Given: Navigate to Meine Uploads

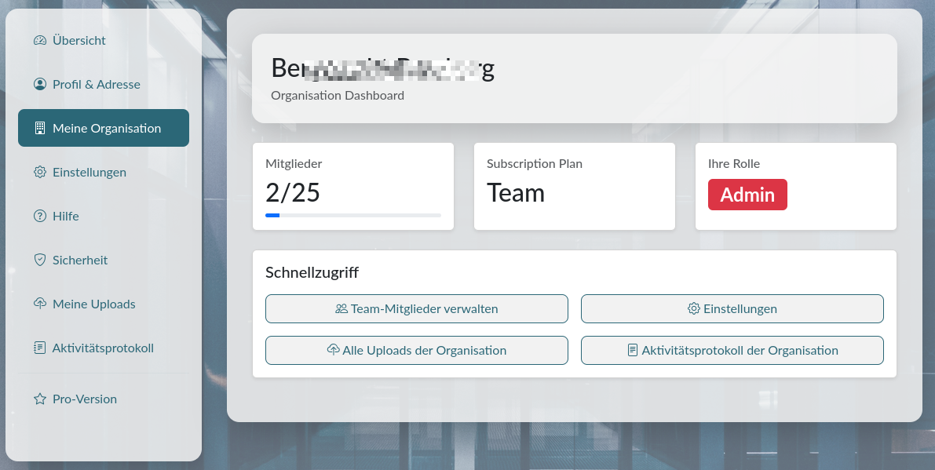Looking at the screenshot, I should [104, 304].
